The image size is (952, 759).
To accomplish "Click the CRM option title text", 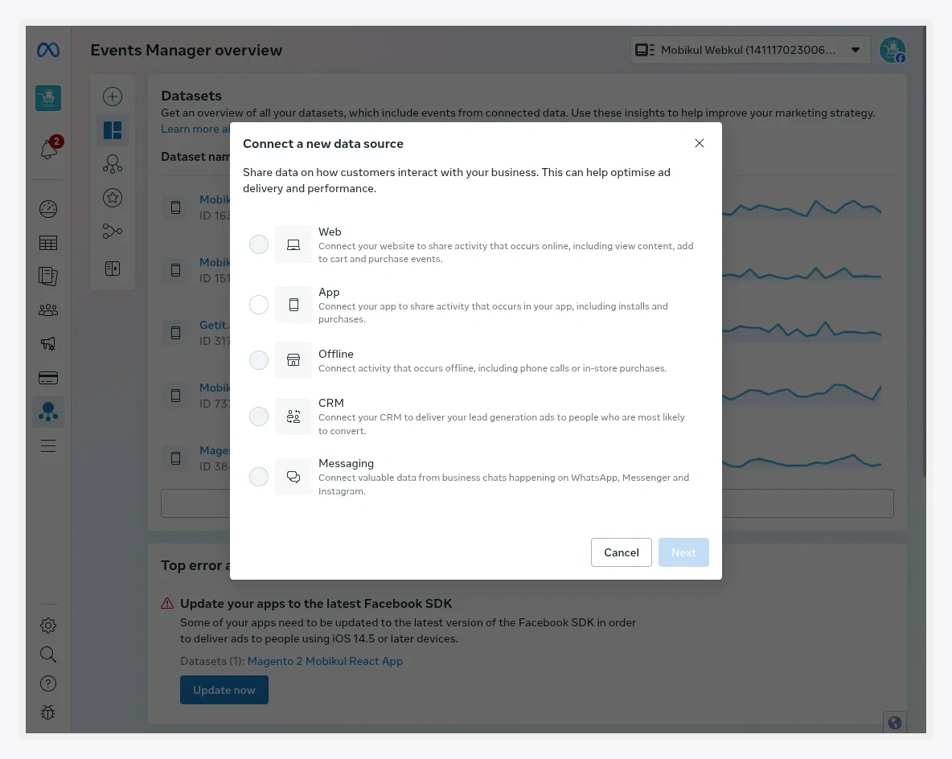I will [x=331, y=403].
